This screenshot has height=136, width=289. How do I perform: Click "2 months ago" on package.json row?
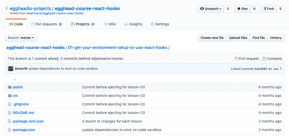[270, 130]
